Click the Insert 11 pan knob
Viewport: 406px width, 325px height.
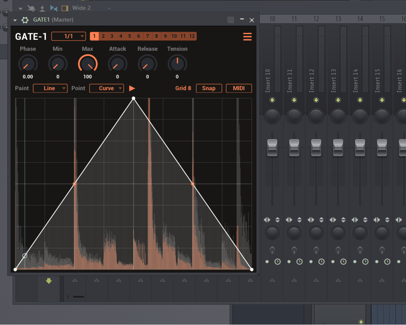(294, 116)
